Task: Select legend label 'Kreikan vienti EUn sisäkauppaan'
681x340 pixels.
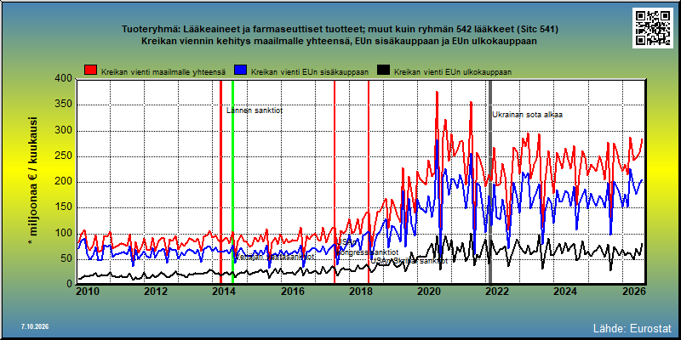Action: click(x=310, y=72)
